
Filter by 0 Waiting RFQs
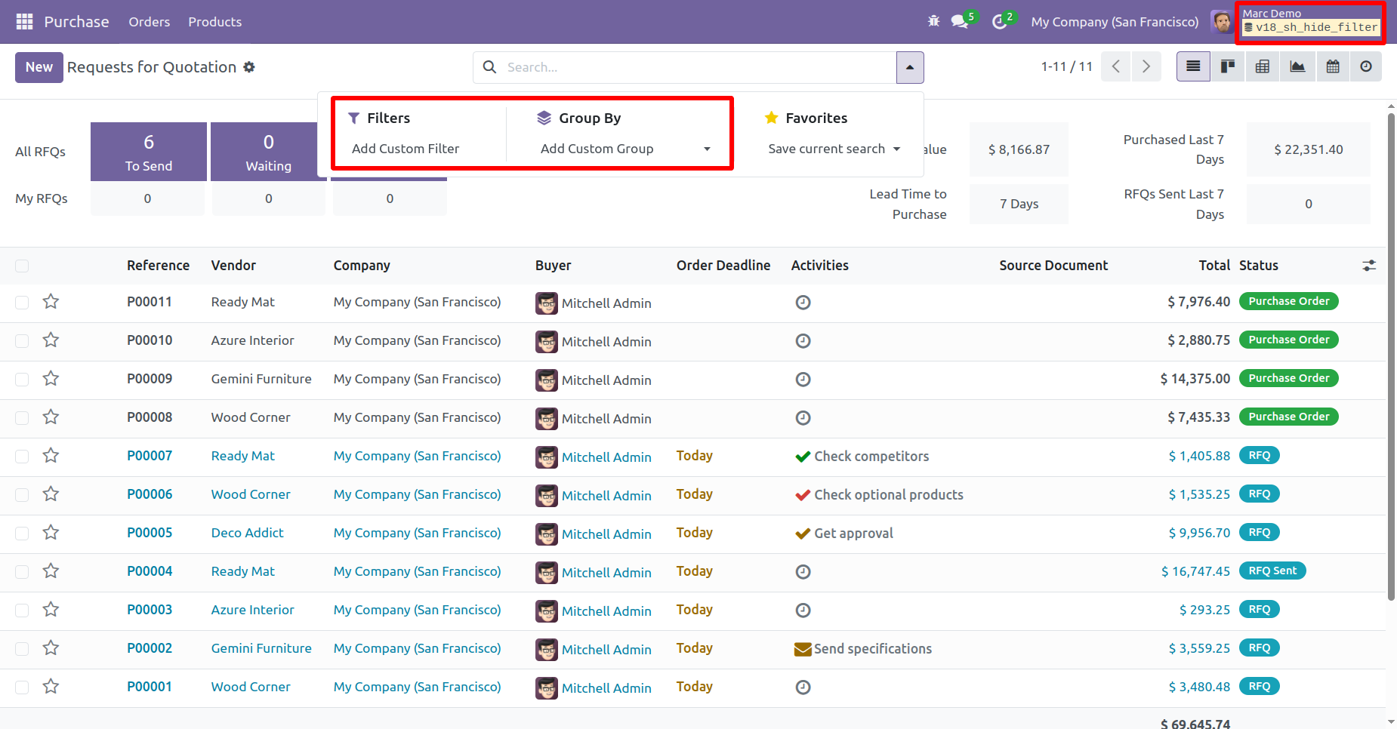pyautogui.click(x=268, y=152)
